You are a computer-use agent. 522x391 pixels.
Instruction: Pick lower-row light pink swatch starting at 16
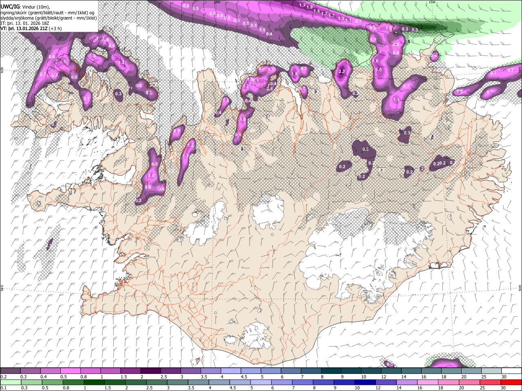pos(428,382)
